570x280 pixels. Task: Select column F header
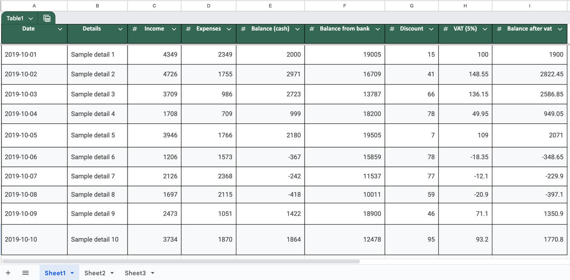coord(344,6)
